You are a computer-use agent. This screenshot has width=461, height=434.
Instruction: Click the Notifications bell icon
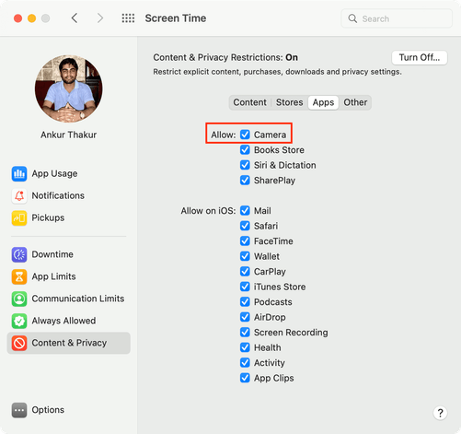tap(19, 195)
